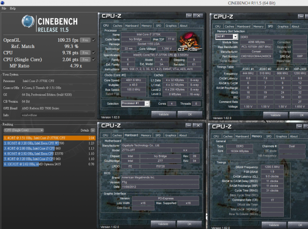Open the File menu in Cinebench

4,9
